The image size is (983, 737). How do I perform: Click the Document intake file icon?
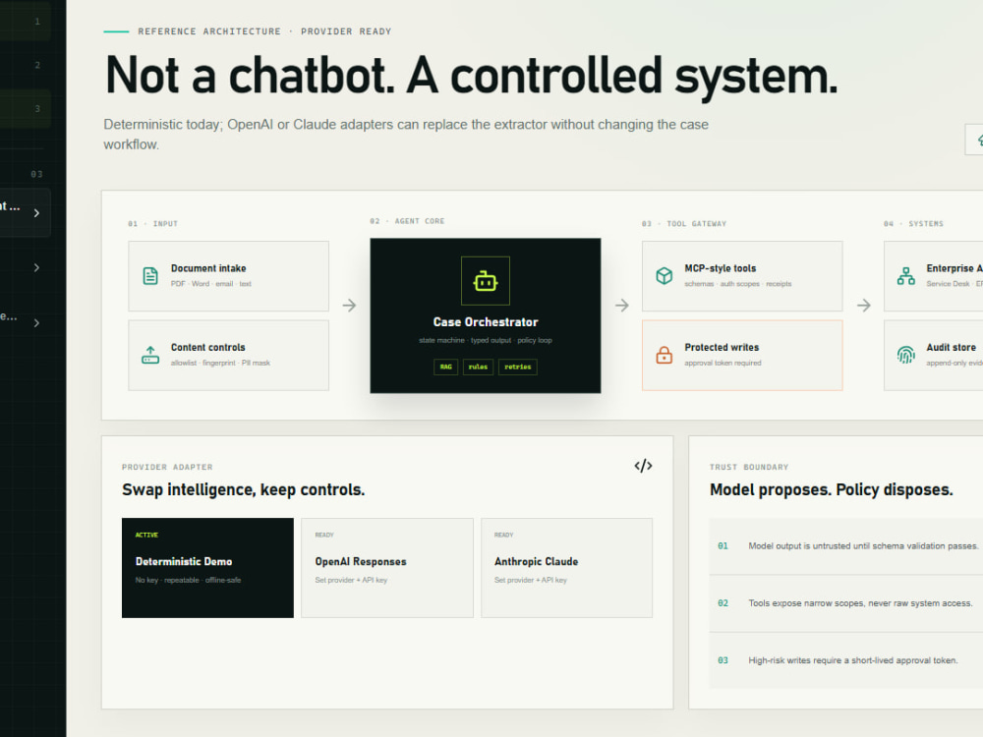[x=150, y=276]
